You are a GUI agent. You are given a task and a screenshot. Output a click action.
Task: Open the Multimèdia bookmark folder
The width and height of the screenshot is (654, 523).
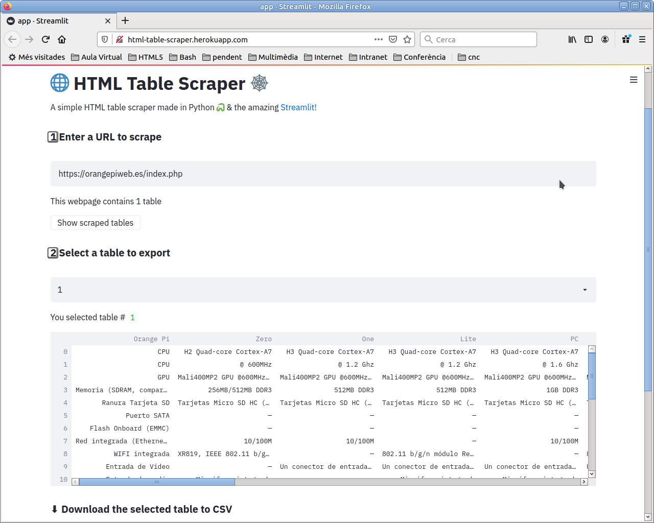tap(273, 57)
